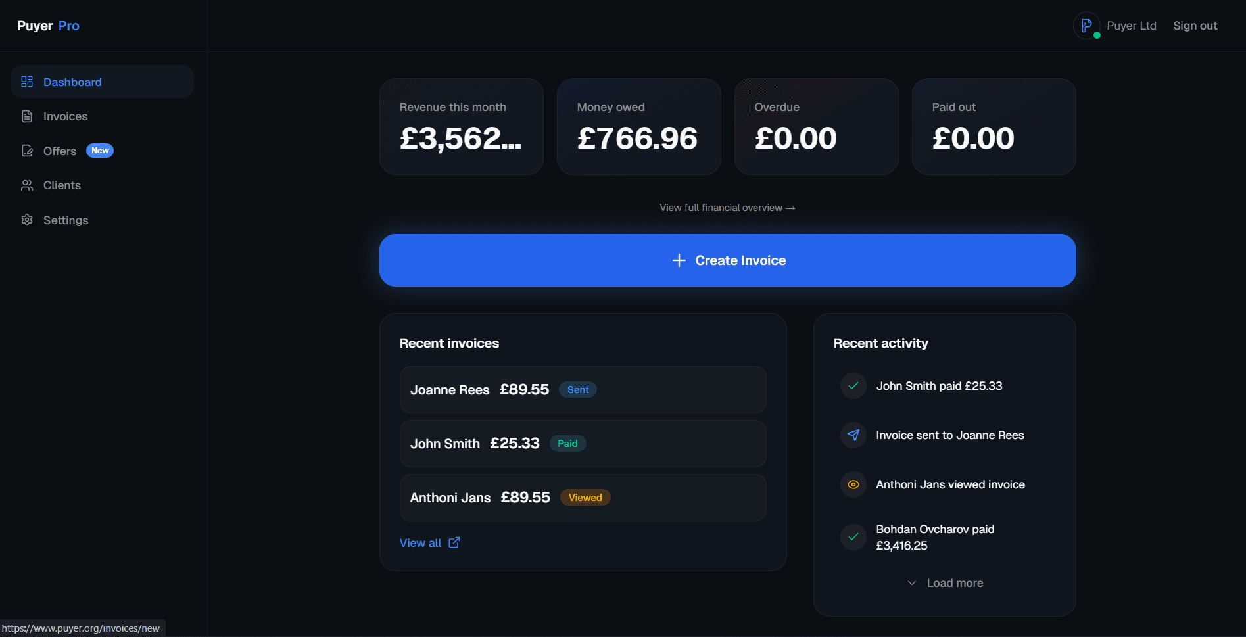Click the eye icon for Anthoni Jans activity

[x=853, y=484]
